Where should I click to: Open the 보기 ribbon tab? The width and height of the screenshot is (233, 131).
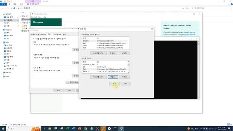(21, 4)
